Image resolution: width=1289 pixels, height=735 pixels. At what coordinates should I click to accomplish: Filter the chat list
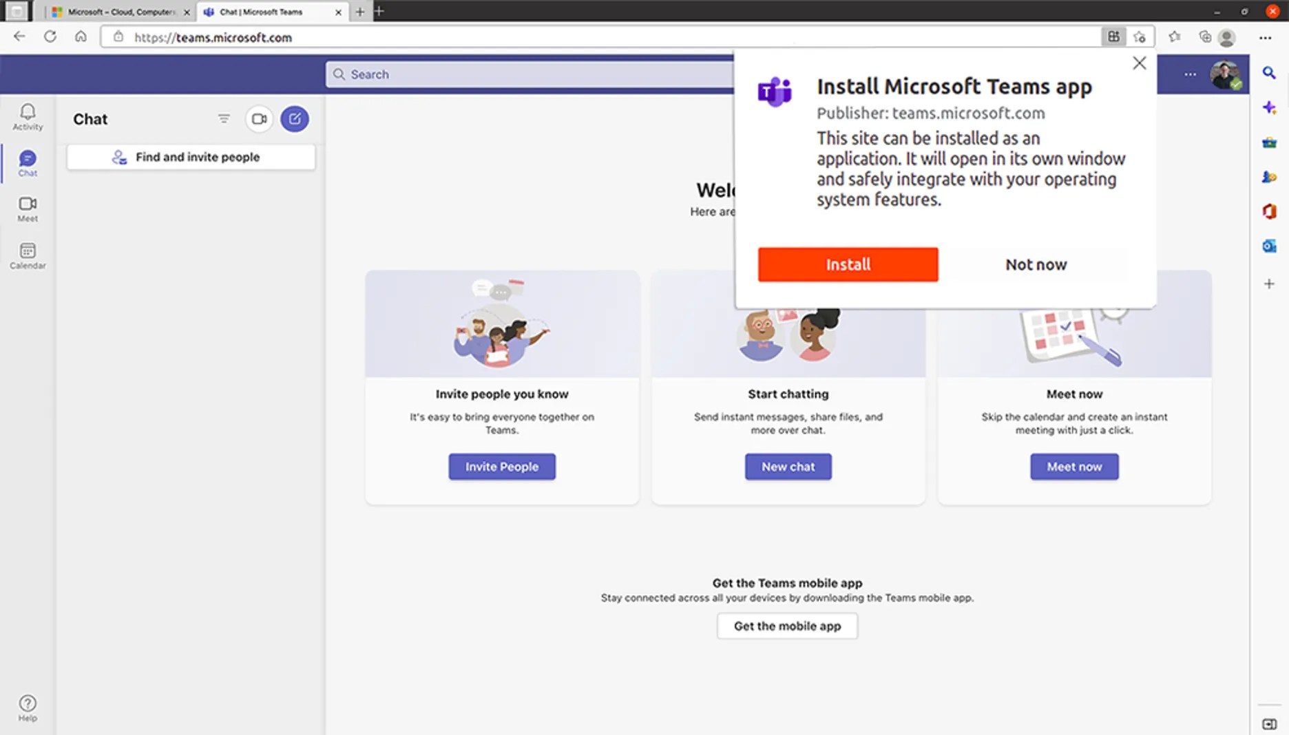pos(224,118)
